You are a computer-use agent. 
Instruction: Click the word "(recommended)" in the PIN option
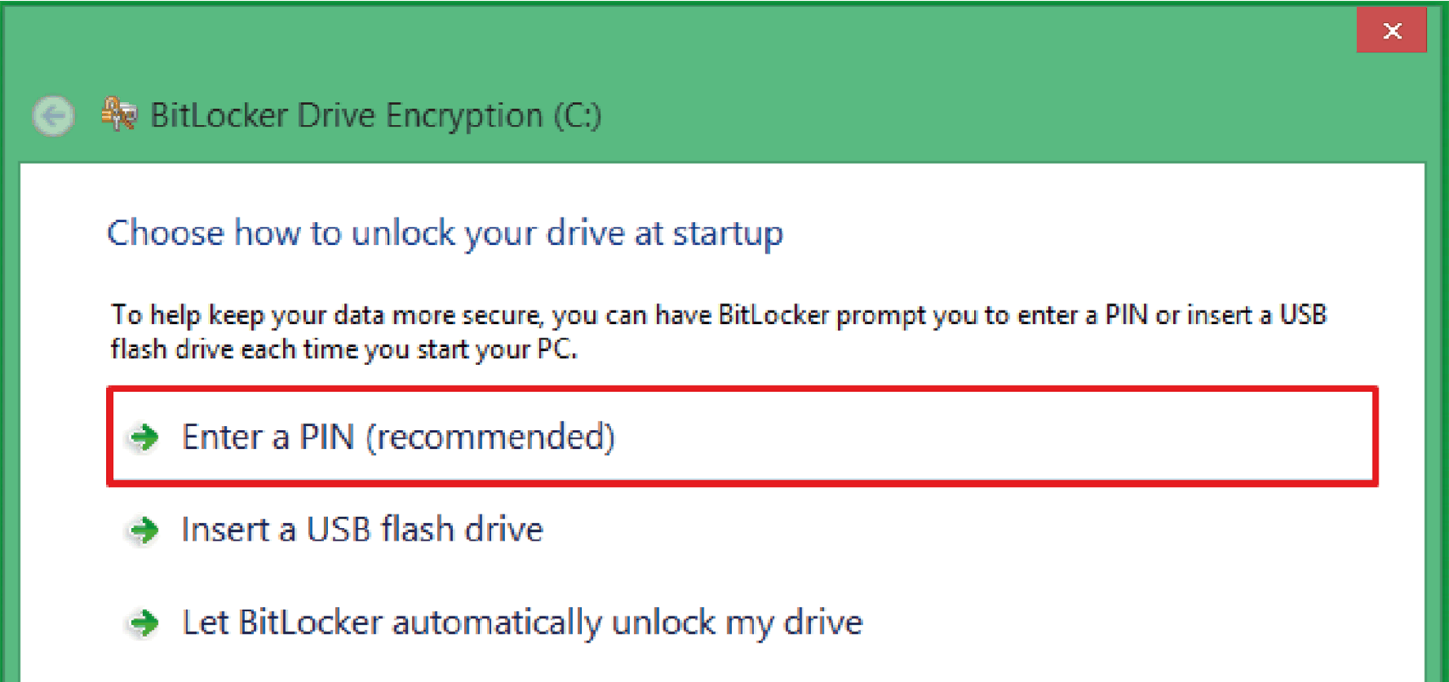coord(490,437)
